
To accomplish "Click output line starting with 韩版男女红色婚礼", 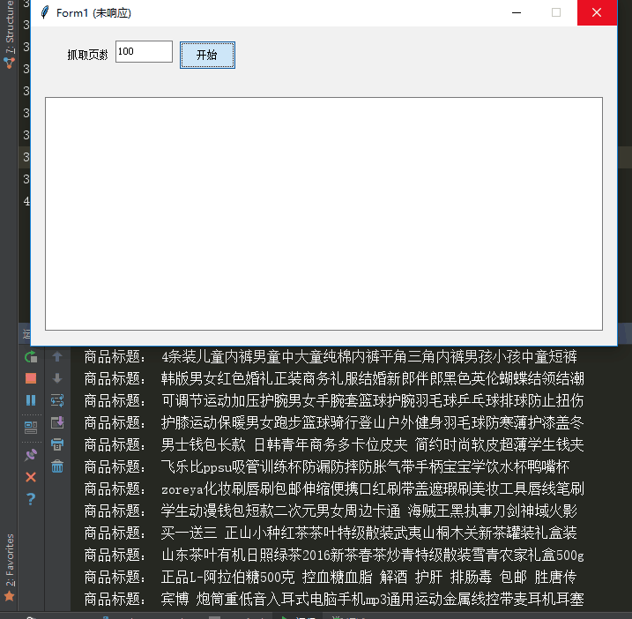I will click(x=334, y=378).
